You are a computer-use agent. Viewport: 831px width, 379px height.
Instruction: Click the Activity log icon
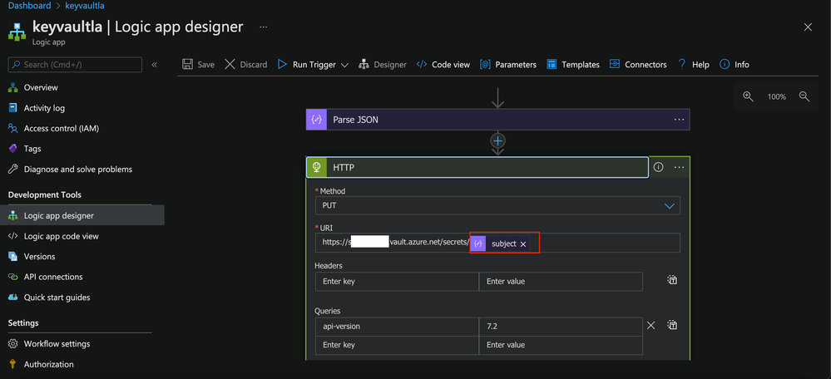point(13,108)
